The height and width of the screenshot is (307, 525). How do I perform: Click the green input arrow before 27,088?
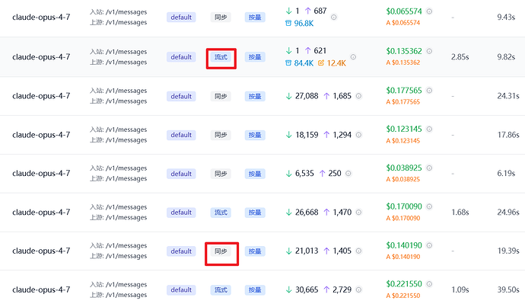coord(288,96)
